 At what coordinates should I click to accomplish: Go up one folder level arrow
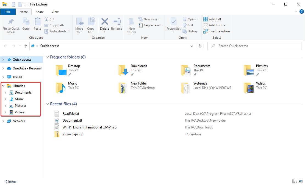point(26,46)
